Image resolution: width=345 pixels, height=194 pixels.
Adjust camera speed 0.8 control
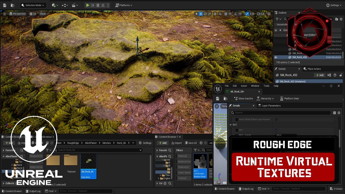point(261,14)
